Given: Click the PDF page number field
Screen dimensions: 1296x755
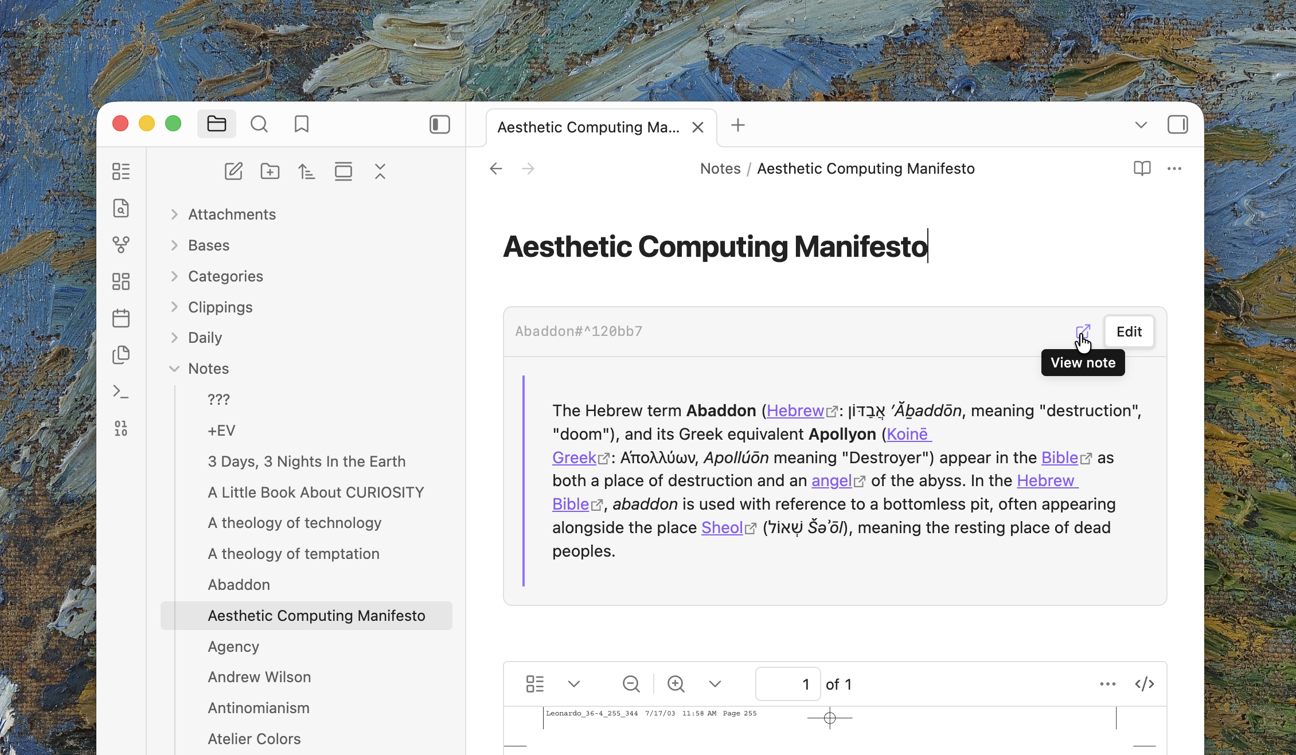Looking at the screenshot, I should coord(788,684).
